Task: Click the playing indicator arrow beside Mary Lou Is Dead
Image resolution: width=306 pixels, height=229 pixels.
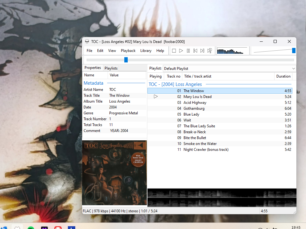Action: click(x=155, y=96)
